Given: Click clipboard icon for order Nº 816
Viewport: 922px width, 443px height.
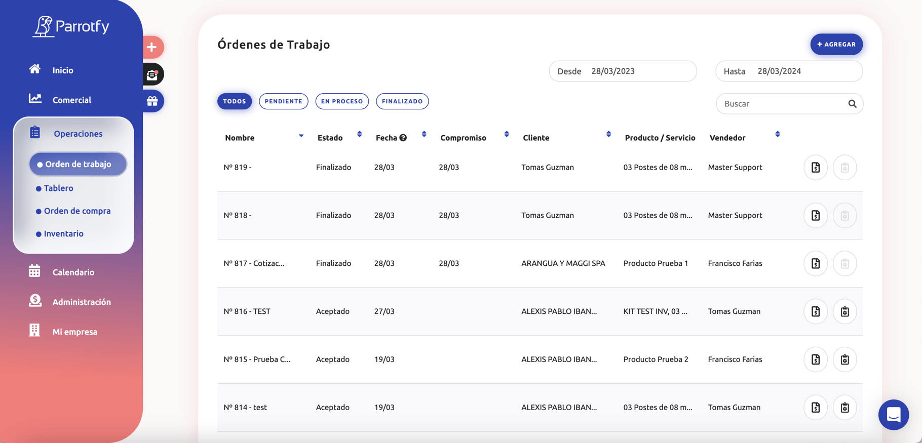Looking at the screenshot, I should (844, 311).
